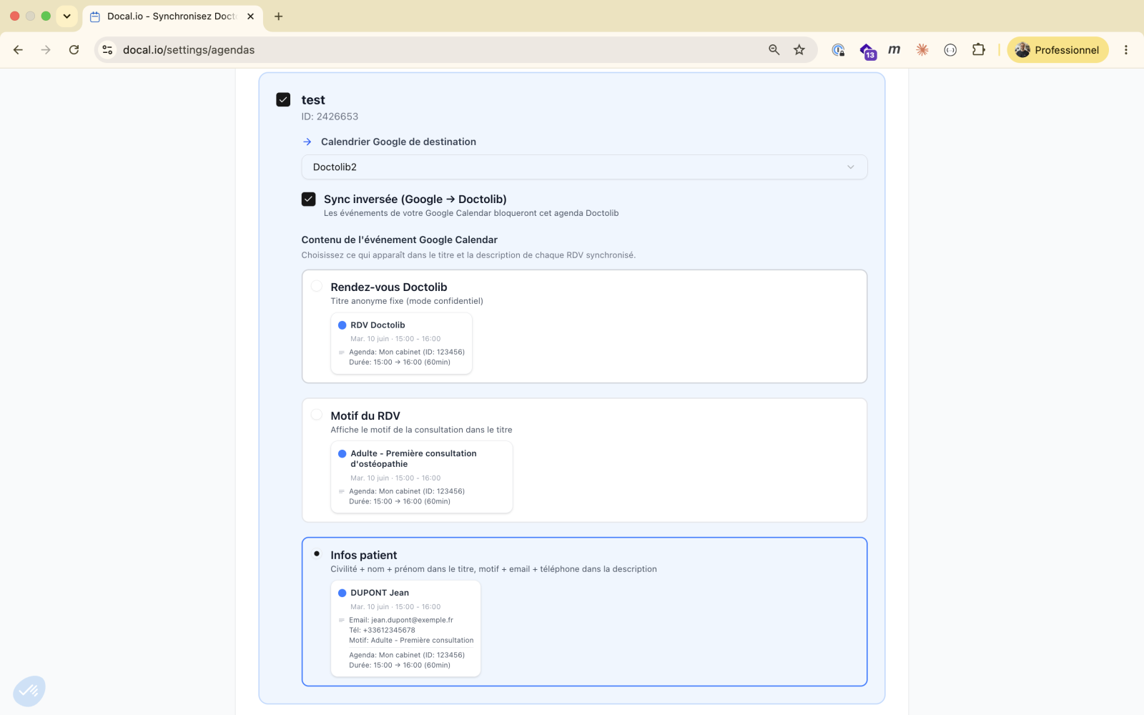Open the orange starburst extension
This screenshot has height=715, width=1144.
[922, 50]
